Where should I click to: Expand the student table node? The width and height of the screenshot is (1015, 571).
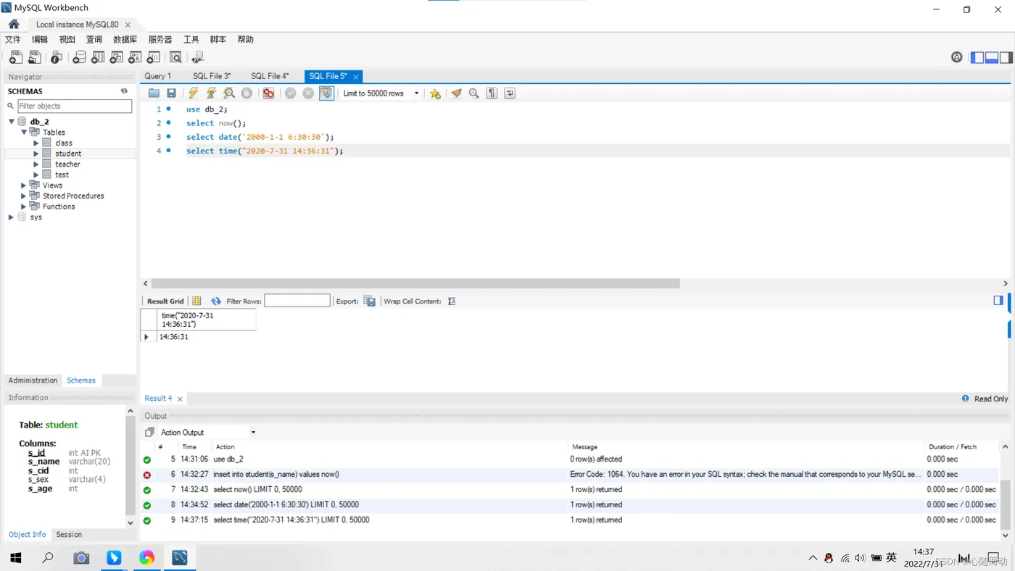pos(36,154)
